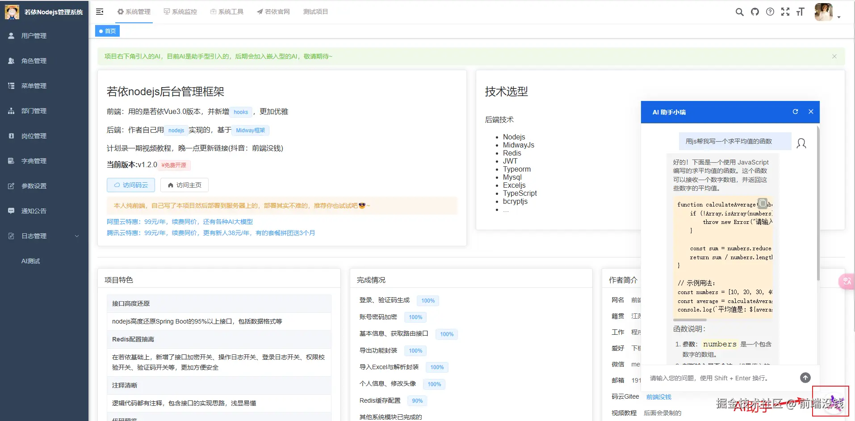
Task: Open the font size setting icon
Action: coord(801,12)
